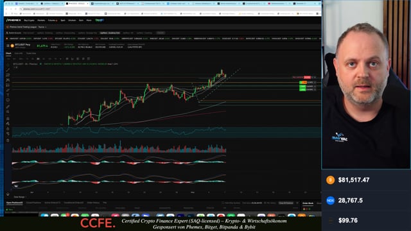Open the icons and emoji tool
Image resolution: width=411 pixels, height=231 pixels.
[x=8, y=100]
